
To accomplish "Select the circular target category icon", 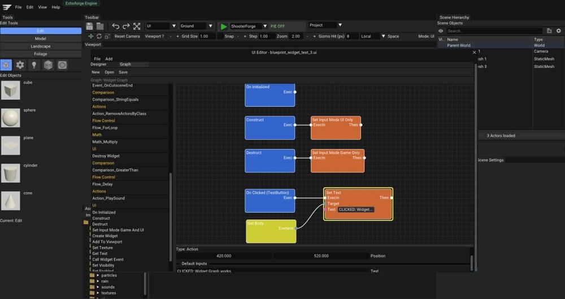I will click(x=62, y=65).
